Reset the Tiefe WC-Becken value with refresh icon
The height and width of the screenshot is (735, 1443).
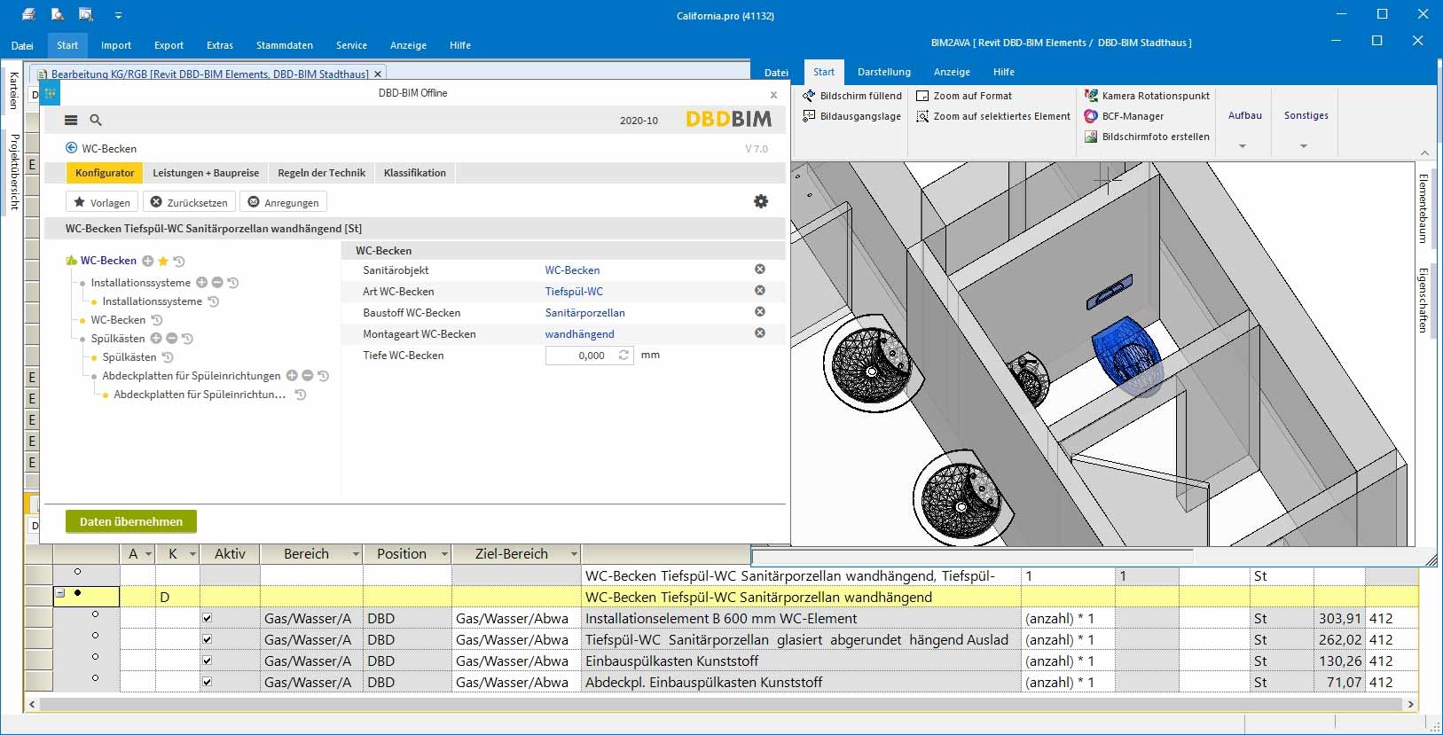[623, 355]
